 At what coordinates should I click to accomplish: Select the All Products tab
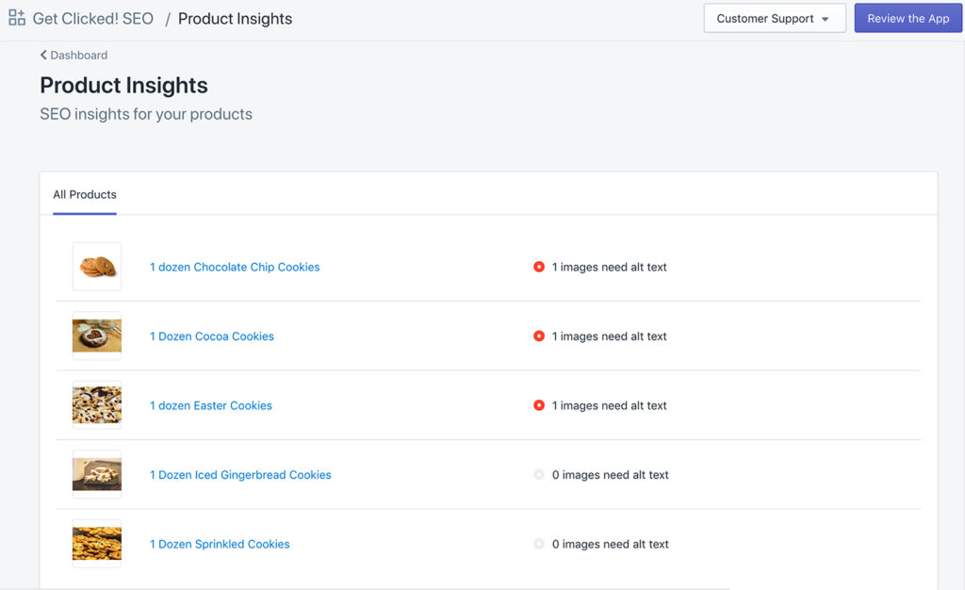[84, 195]
